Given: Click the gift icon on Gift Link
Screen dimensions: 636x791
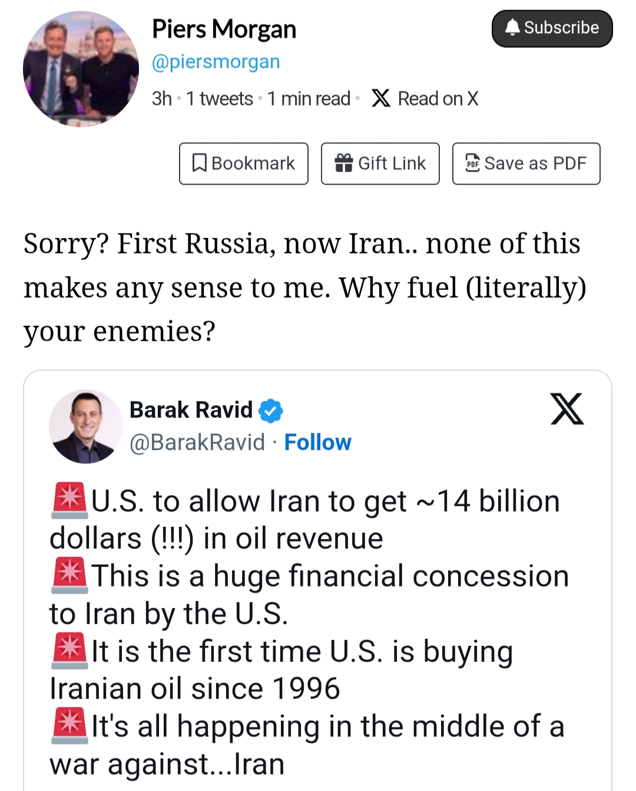Looking at the screenshot, I should click(343, 163).
